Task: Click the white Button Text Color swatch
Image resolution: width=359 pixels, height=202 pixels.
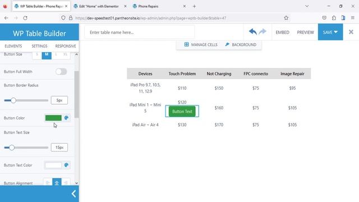Action: [53, 165]
